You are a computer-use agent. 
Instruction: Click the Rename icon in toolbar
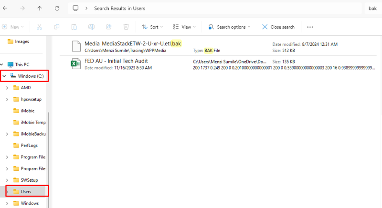91,27
